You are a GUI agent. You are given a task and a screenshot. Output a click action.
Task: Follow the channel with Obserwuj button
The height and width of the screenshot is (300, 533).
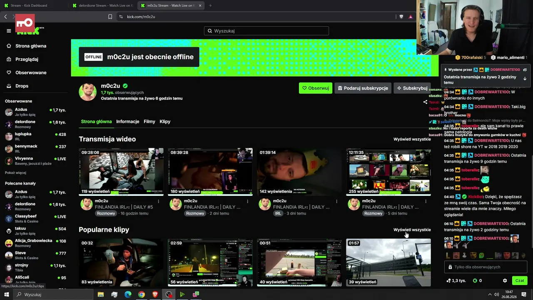point(316,88)
